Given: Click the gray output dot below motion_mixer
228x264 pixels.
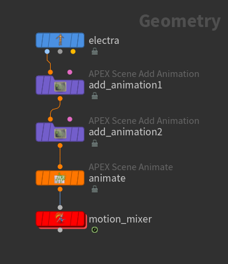Looking at the screenshot, I should pyautogui.click(x=60, y=230).
